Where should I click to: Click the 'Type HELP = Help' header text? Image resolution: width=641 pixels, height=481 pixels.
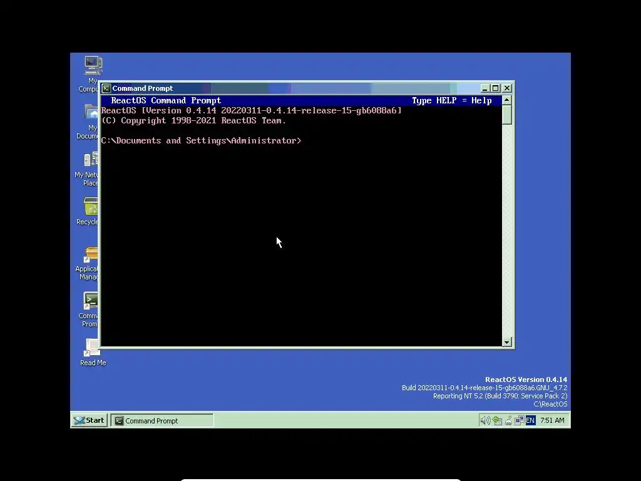click(452, 101)
